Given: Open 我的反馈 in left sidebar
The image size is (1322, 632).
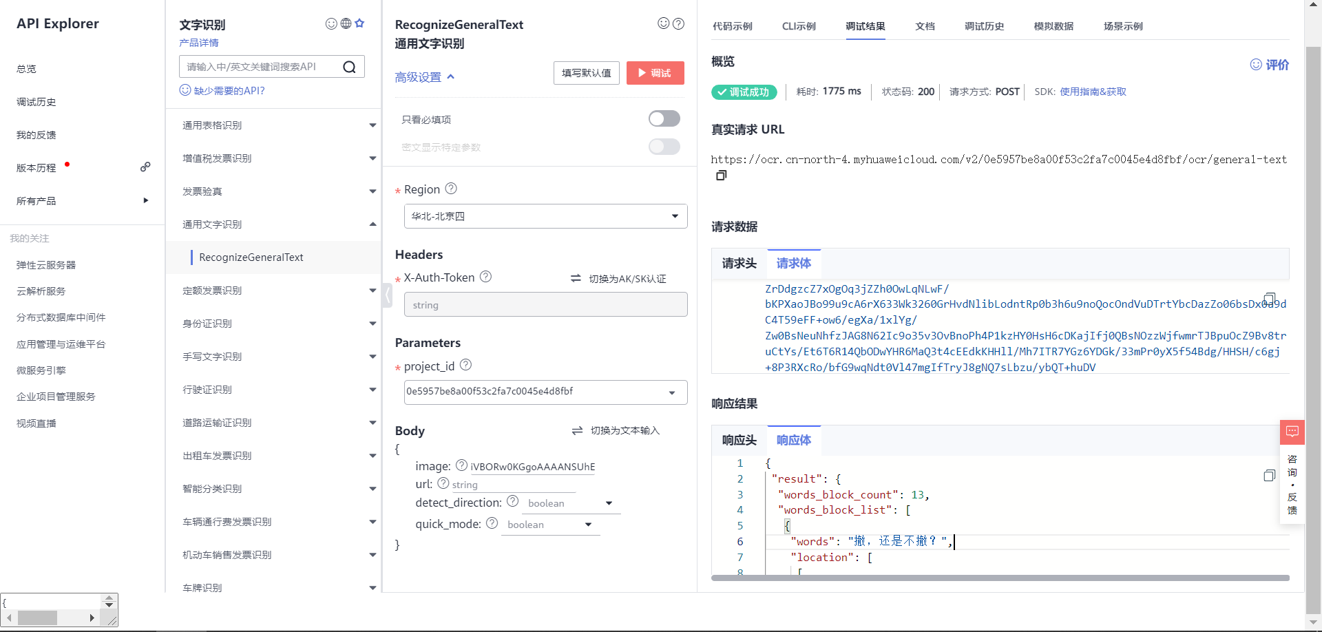Looking at the screenshot, I should (x=36, y=135).
